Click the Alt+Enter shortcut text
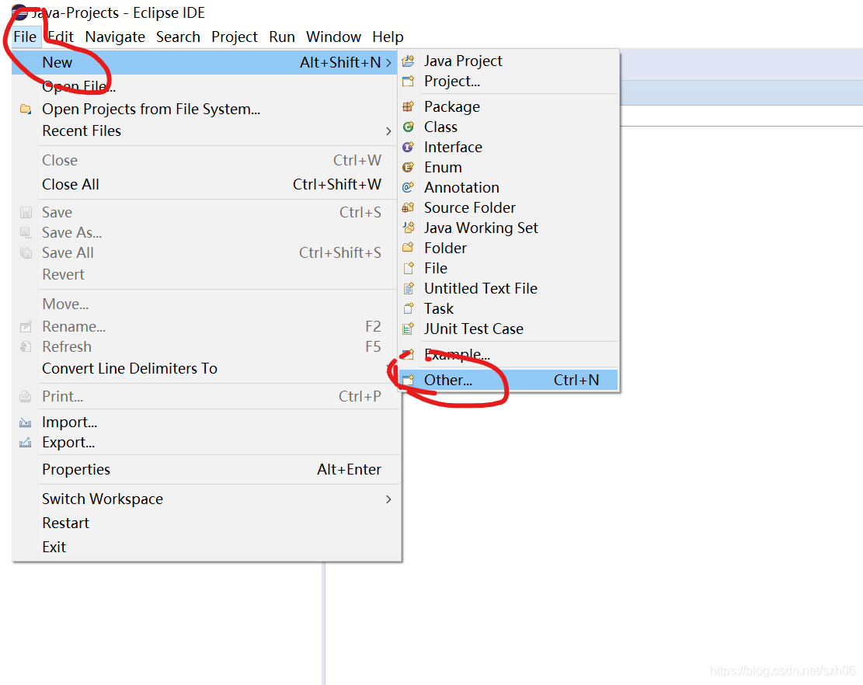 pos(349,469)
